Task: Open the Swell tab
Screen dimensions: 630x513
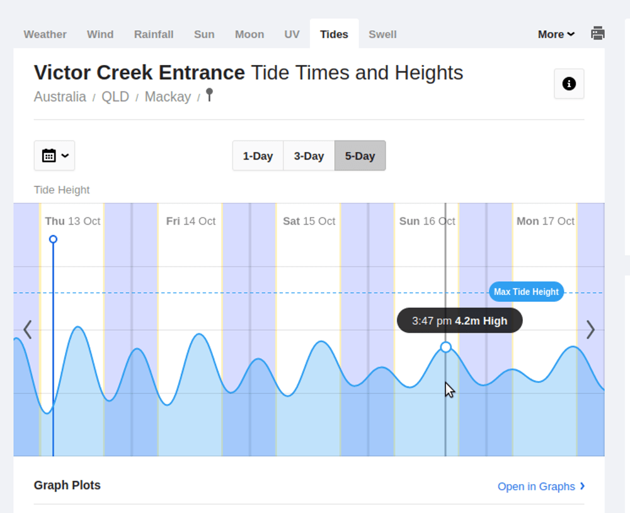Action: 382,35
